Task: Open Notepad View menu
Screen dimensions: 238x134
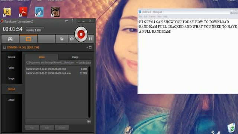Action: [159, 16]
